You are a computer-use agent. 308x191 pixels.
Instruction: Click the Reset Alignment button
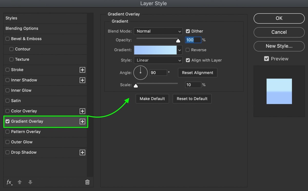(198, 73)
